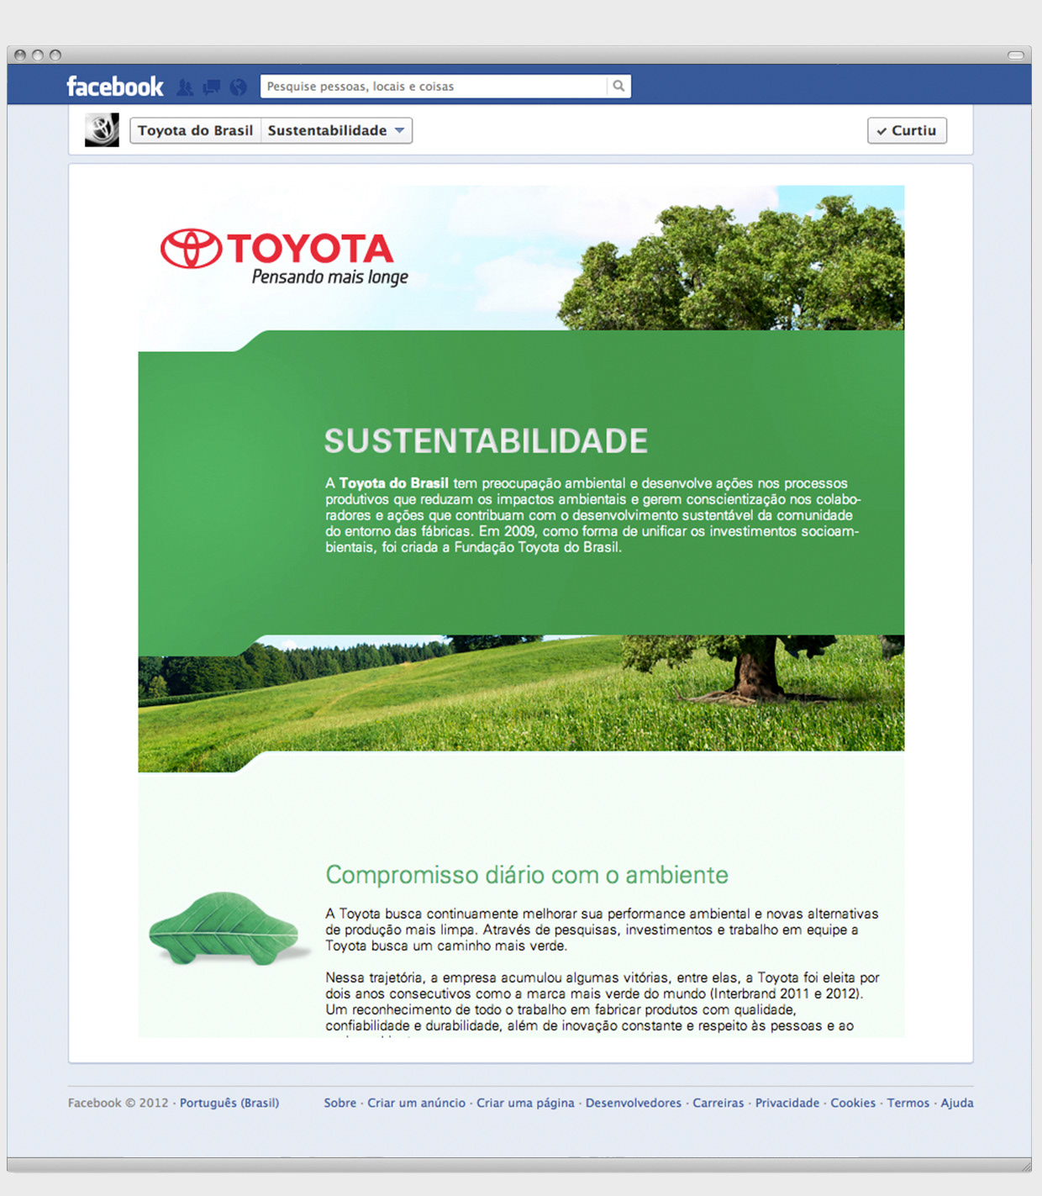The image size is (1042, 1196).
Task: Open friend requests icon
Action: pos(185,87)
